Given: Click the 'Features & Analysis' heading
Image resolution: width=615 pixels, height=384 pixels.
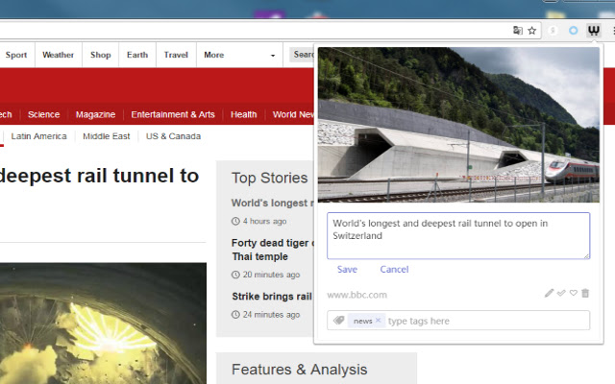Looking at the screenshot, I should [299, 370].
